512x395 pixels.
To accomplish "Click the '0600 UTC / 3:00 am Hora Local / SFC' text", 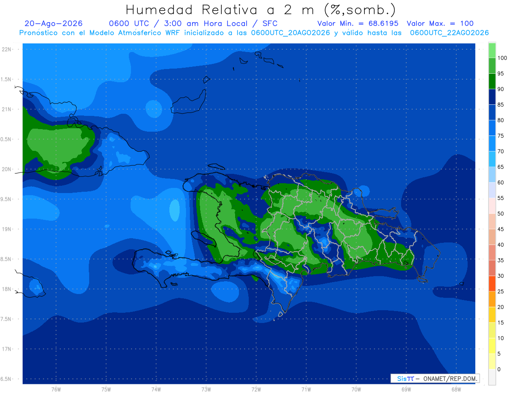I will tap(193, 23).
